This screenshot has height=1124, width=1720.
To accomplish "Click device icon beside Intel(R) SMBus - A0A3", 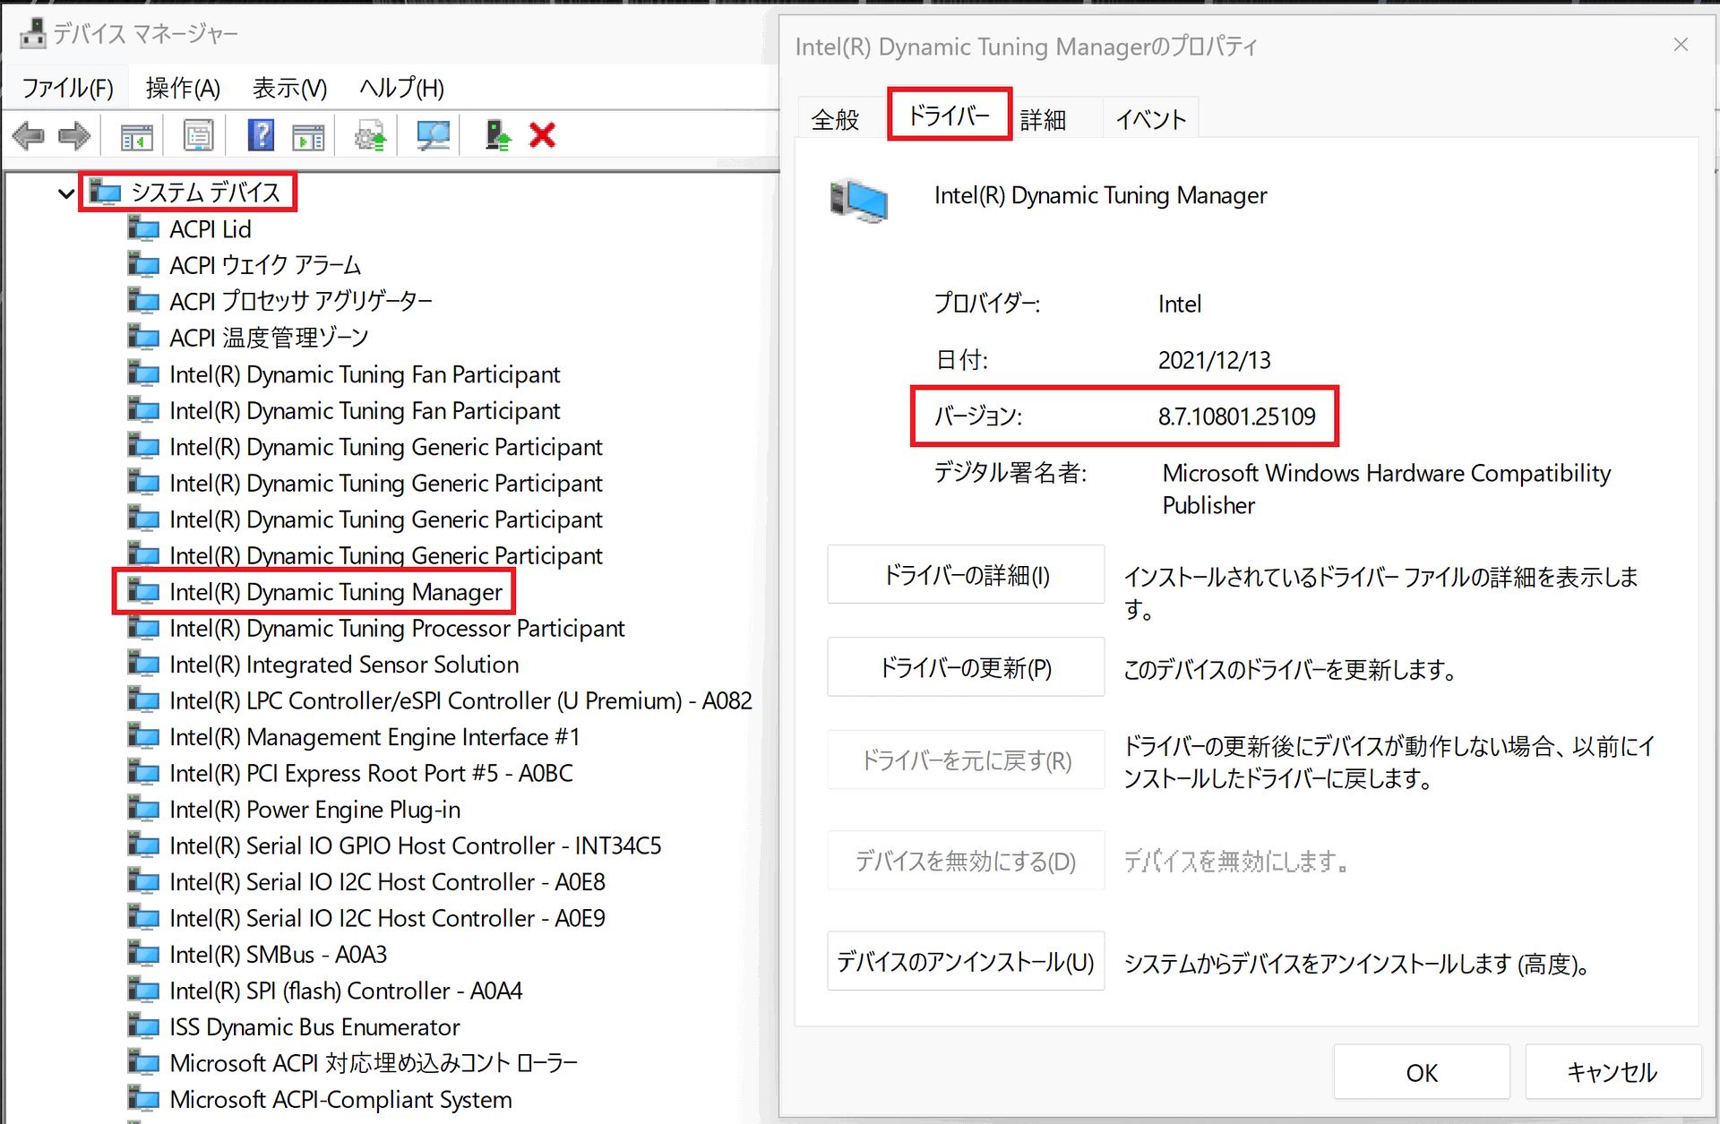I will coord(143,954).
